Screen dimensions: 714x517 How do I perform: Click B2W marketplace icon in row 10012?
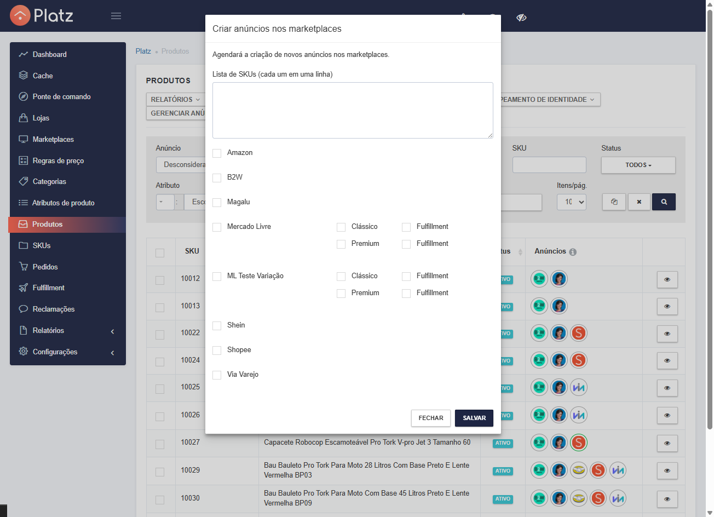click(x=539, y=279)
